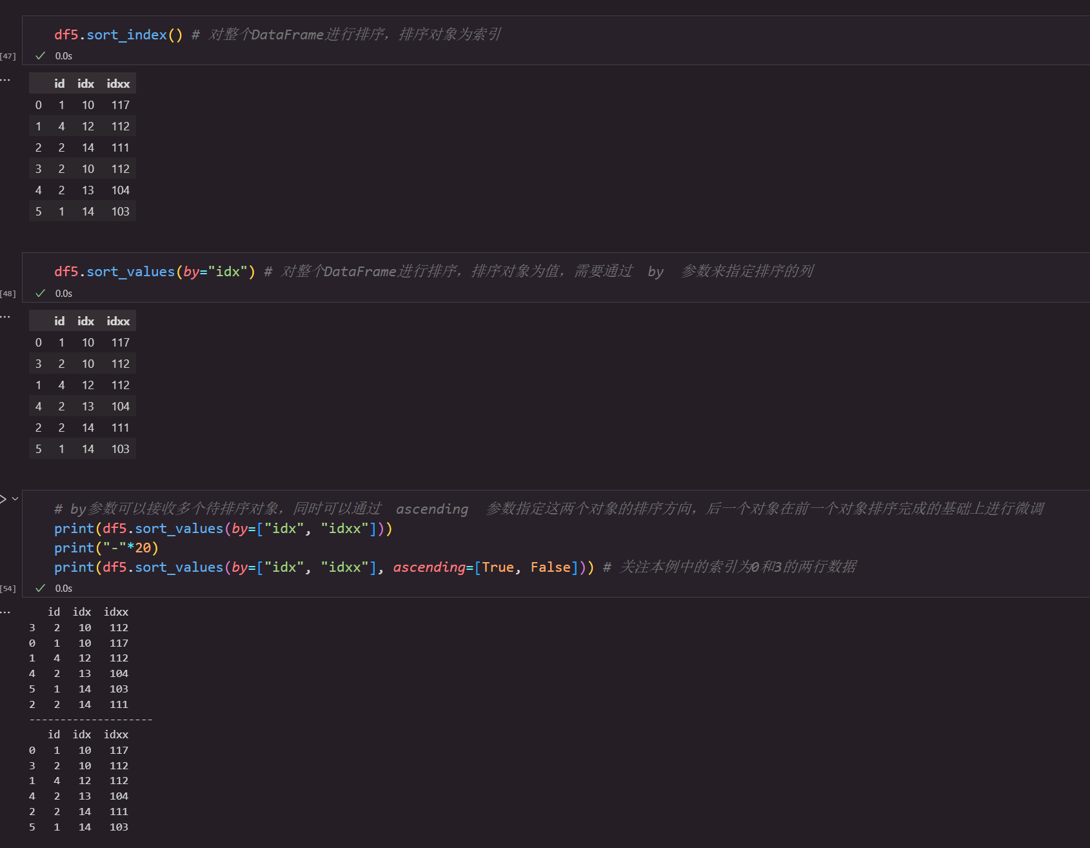Click value 111 in the sort_index output table
Screen dimensions: 1090x848
point(121,148)
